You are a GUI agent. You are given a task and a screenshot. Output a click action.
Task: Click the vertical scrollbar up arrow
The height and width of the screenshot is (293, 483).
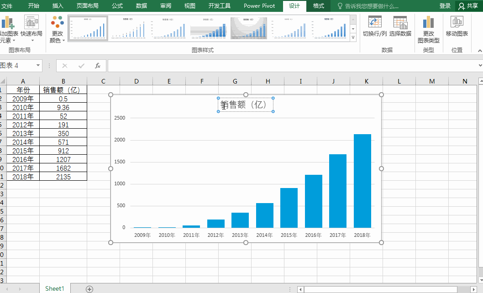(x=481, y=81)
